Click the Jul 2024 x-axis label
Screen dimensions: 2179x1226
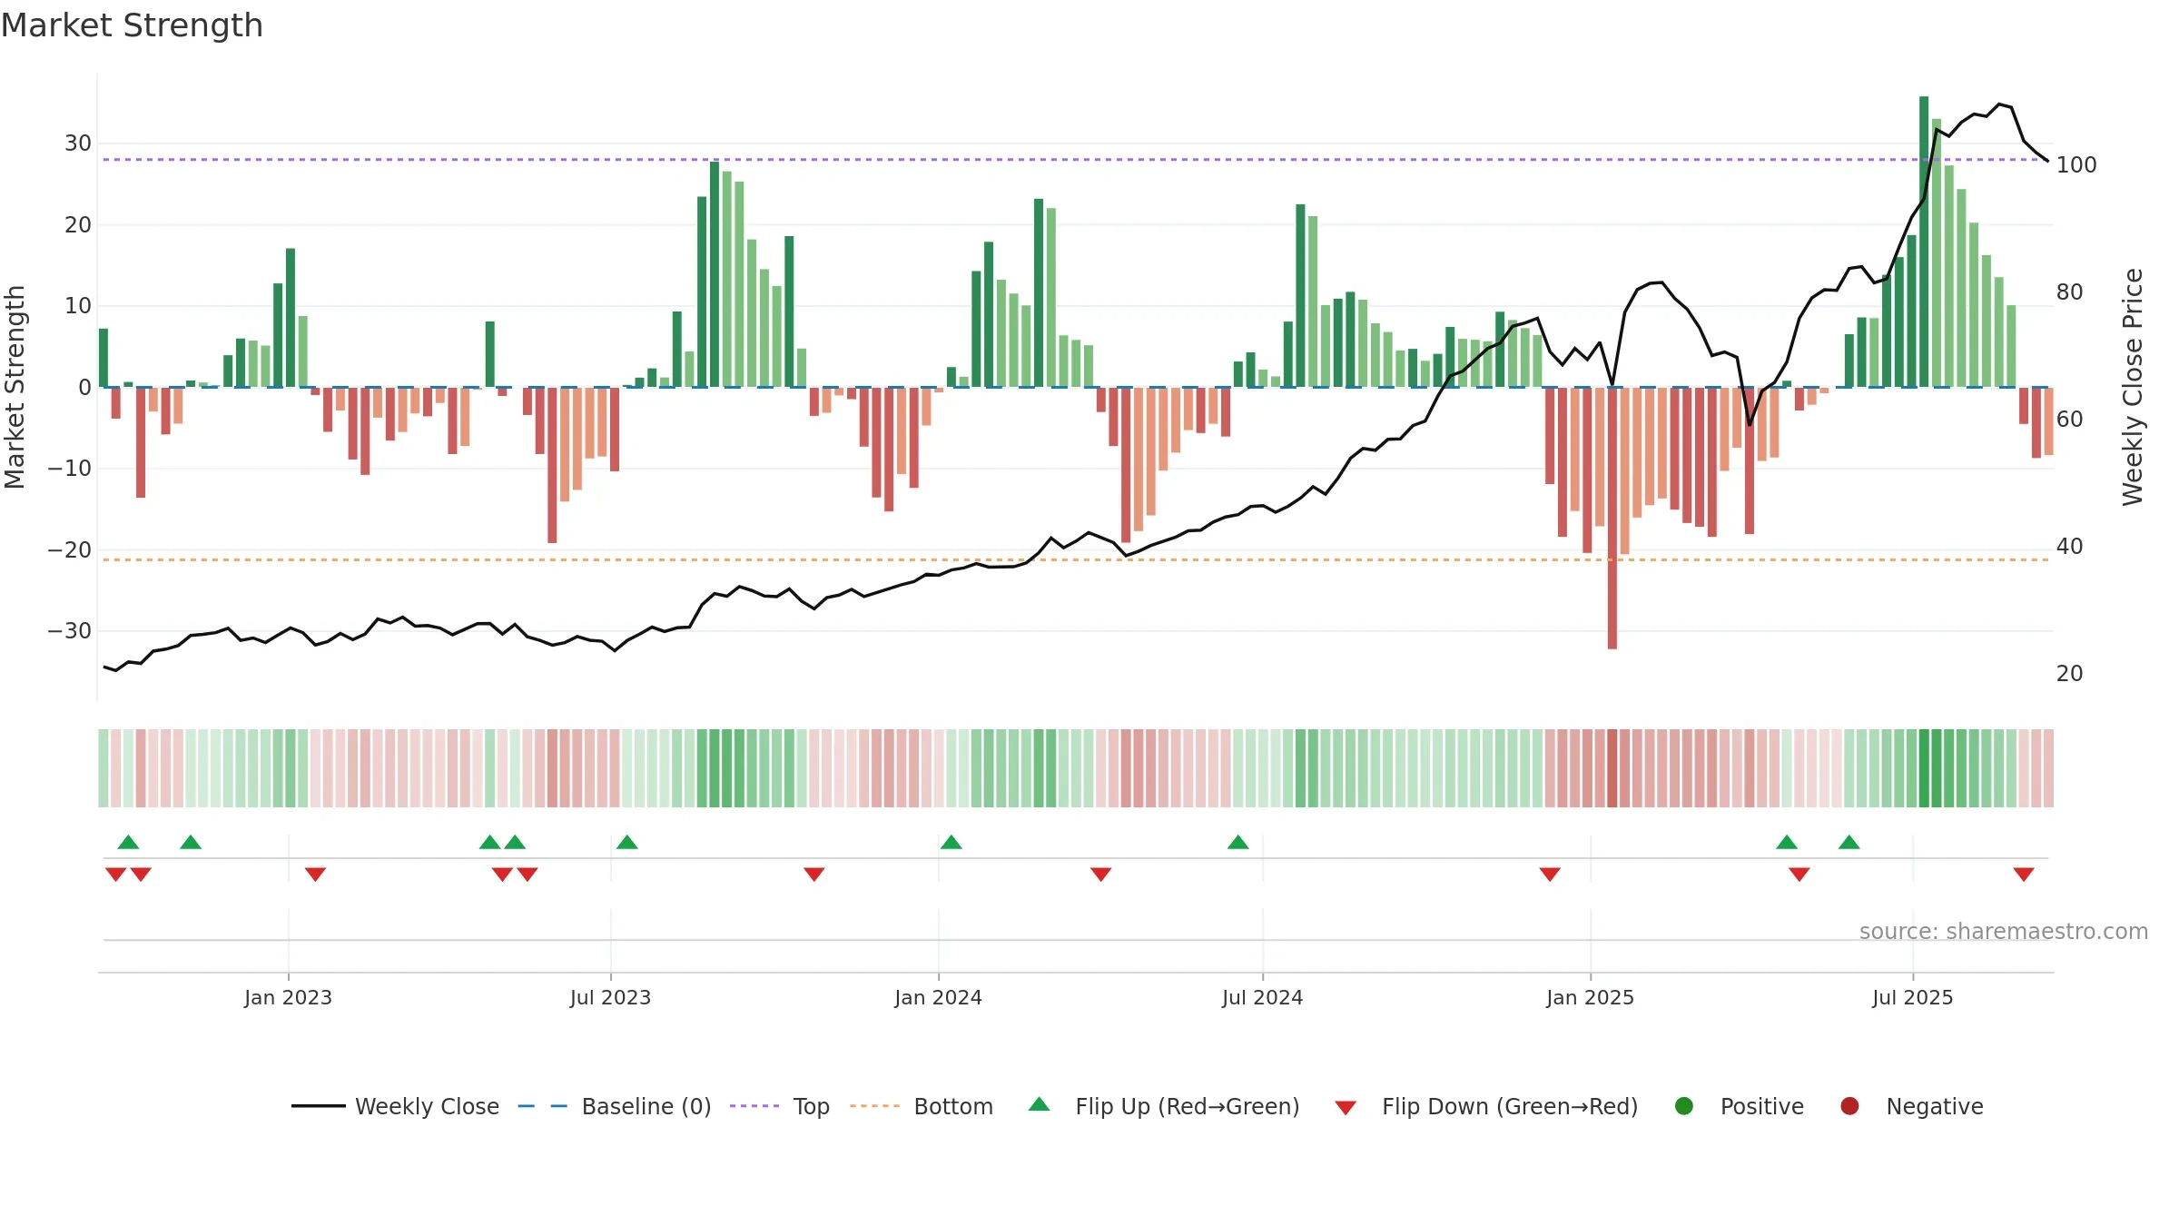click(1262, 997)
